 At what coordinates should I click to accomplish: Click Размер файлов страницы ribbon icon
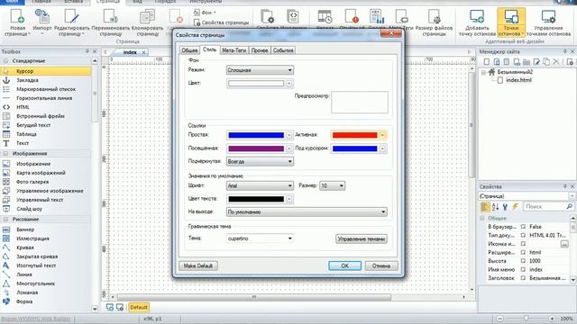pyautogui.click(x=434, y=22)
